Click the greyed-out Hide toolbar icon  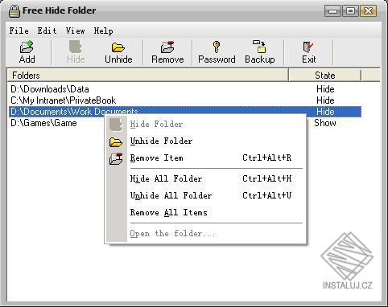(76, 52)
